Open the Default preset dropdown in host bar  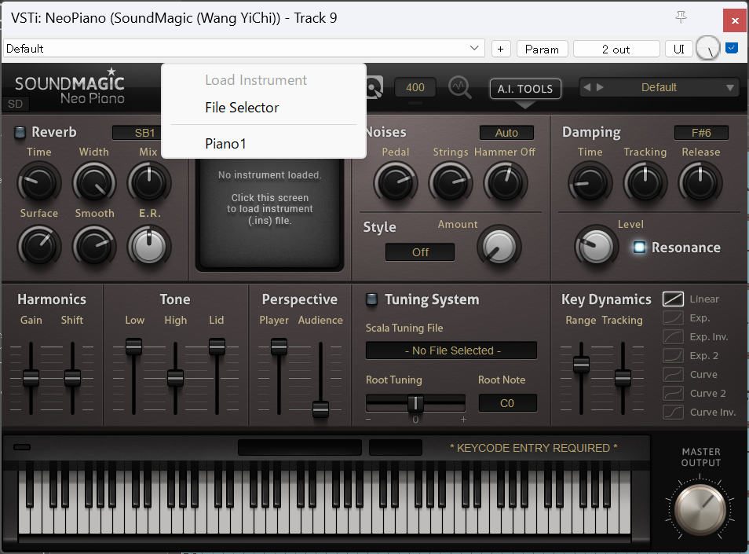(243, 48)
